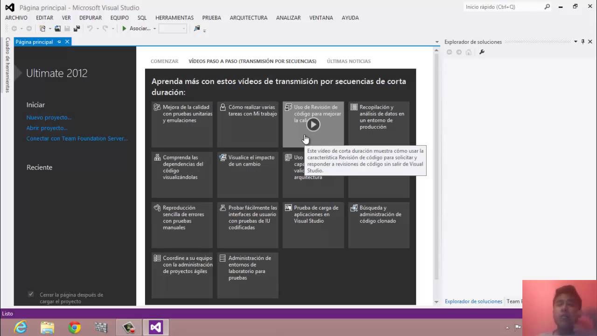The image size is (597, 336).
Task: Open Cómo realizar varias tareas video tile
Action: click(x=248, y=125)
